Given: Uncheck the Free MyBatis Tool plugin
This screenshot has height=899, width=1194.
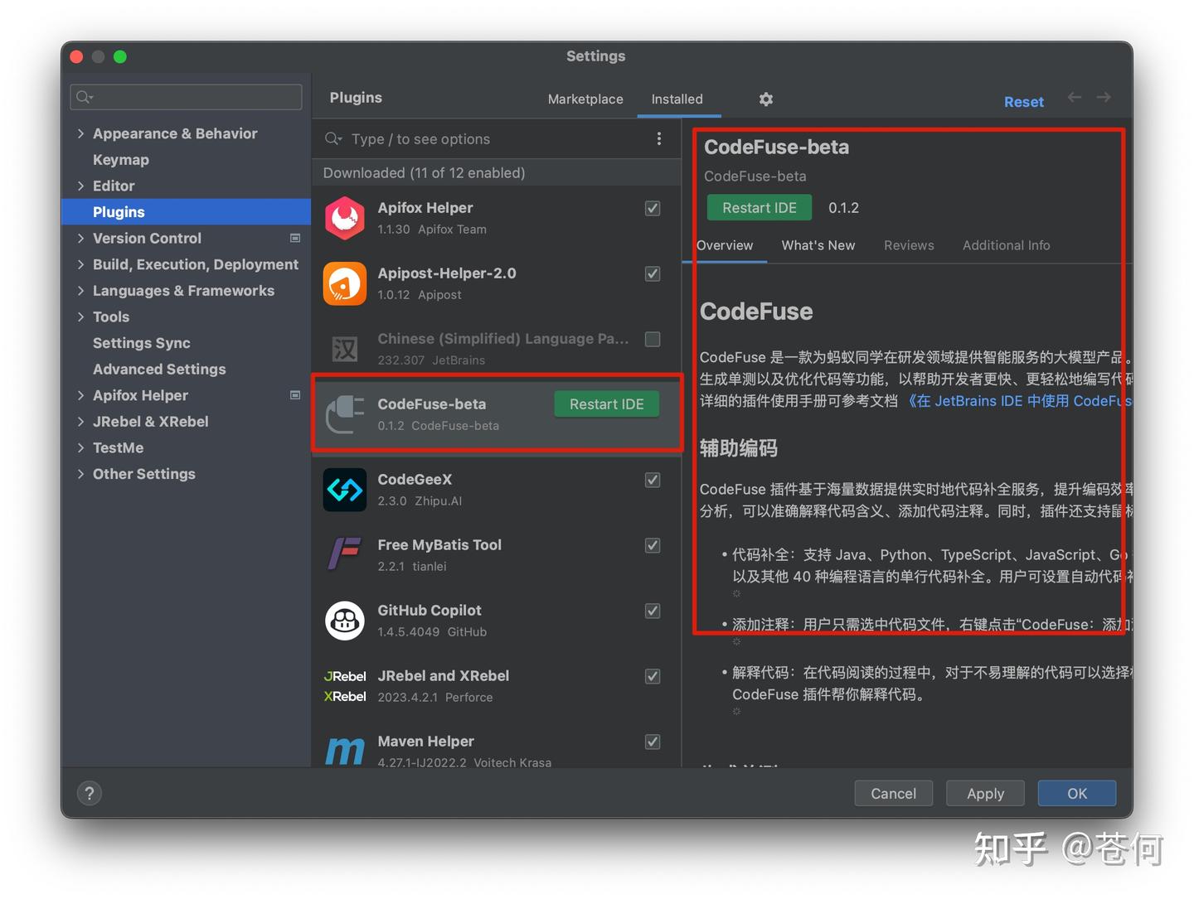Looking at the screenshot, I should pos(653,546).
